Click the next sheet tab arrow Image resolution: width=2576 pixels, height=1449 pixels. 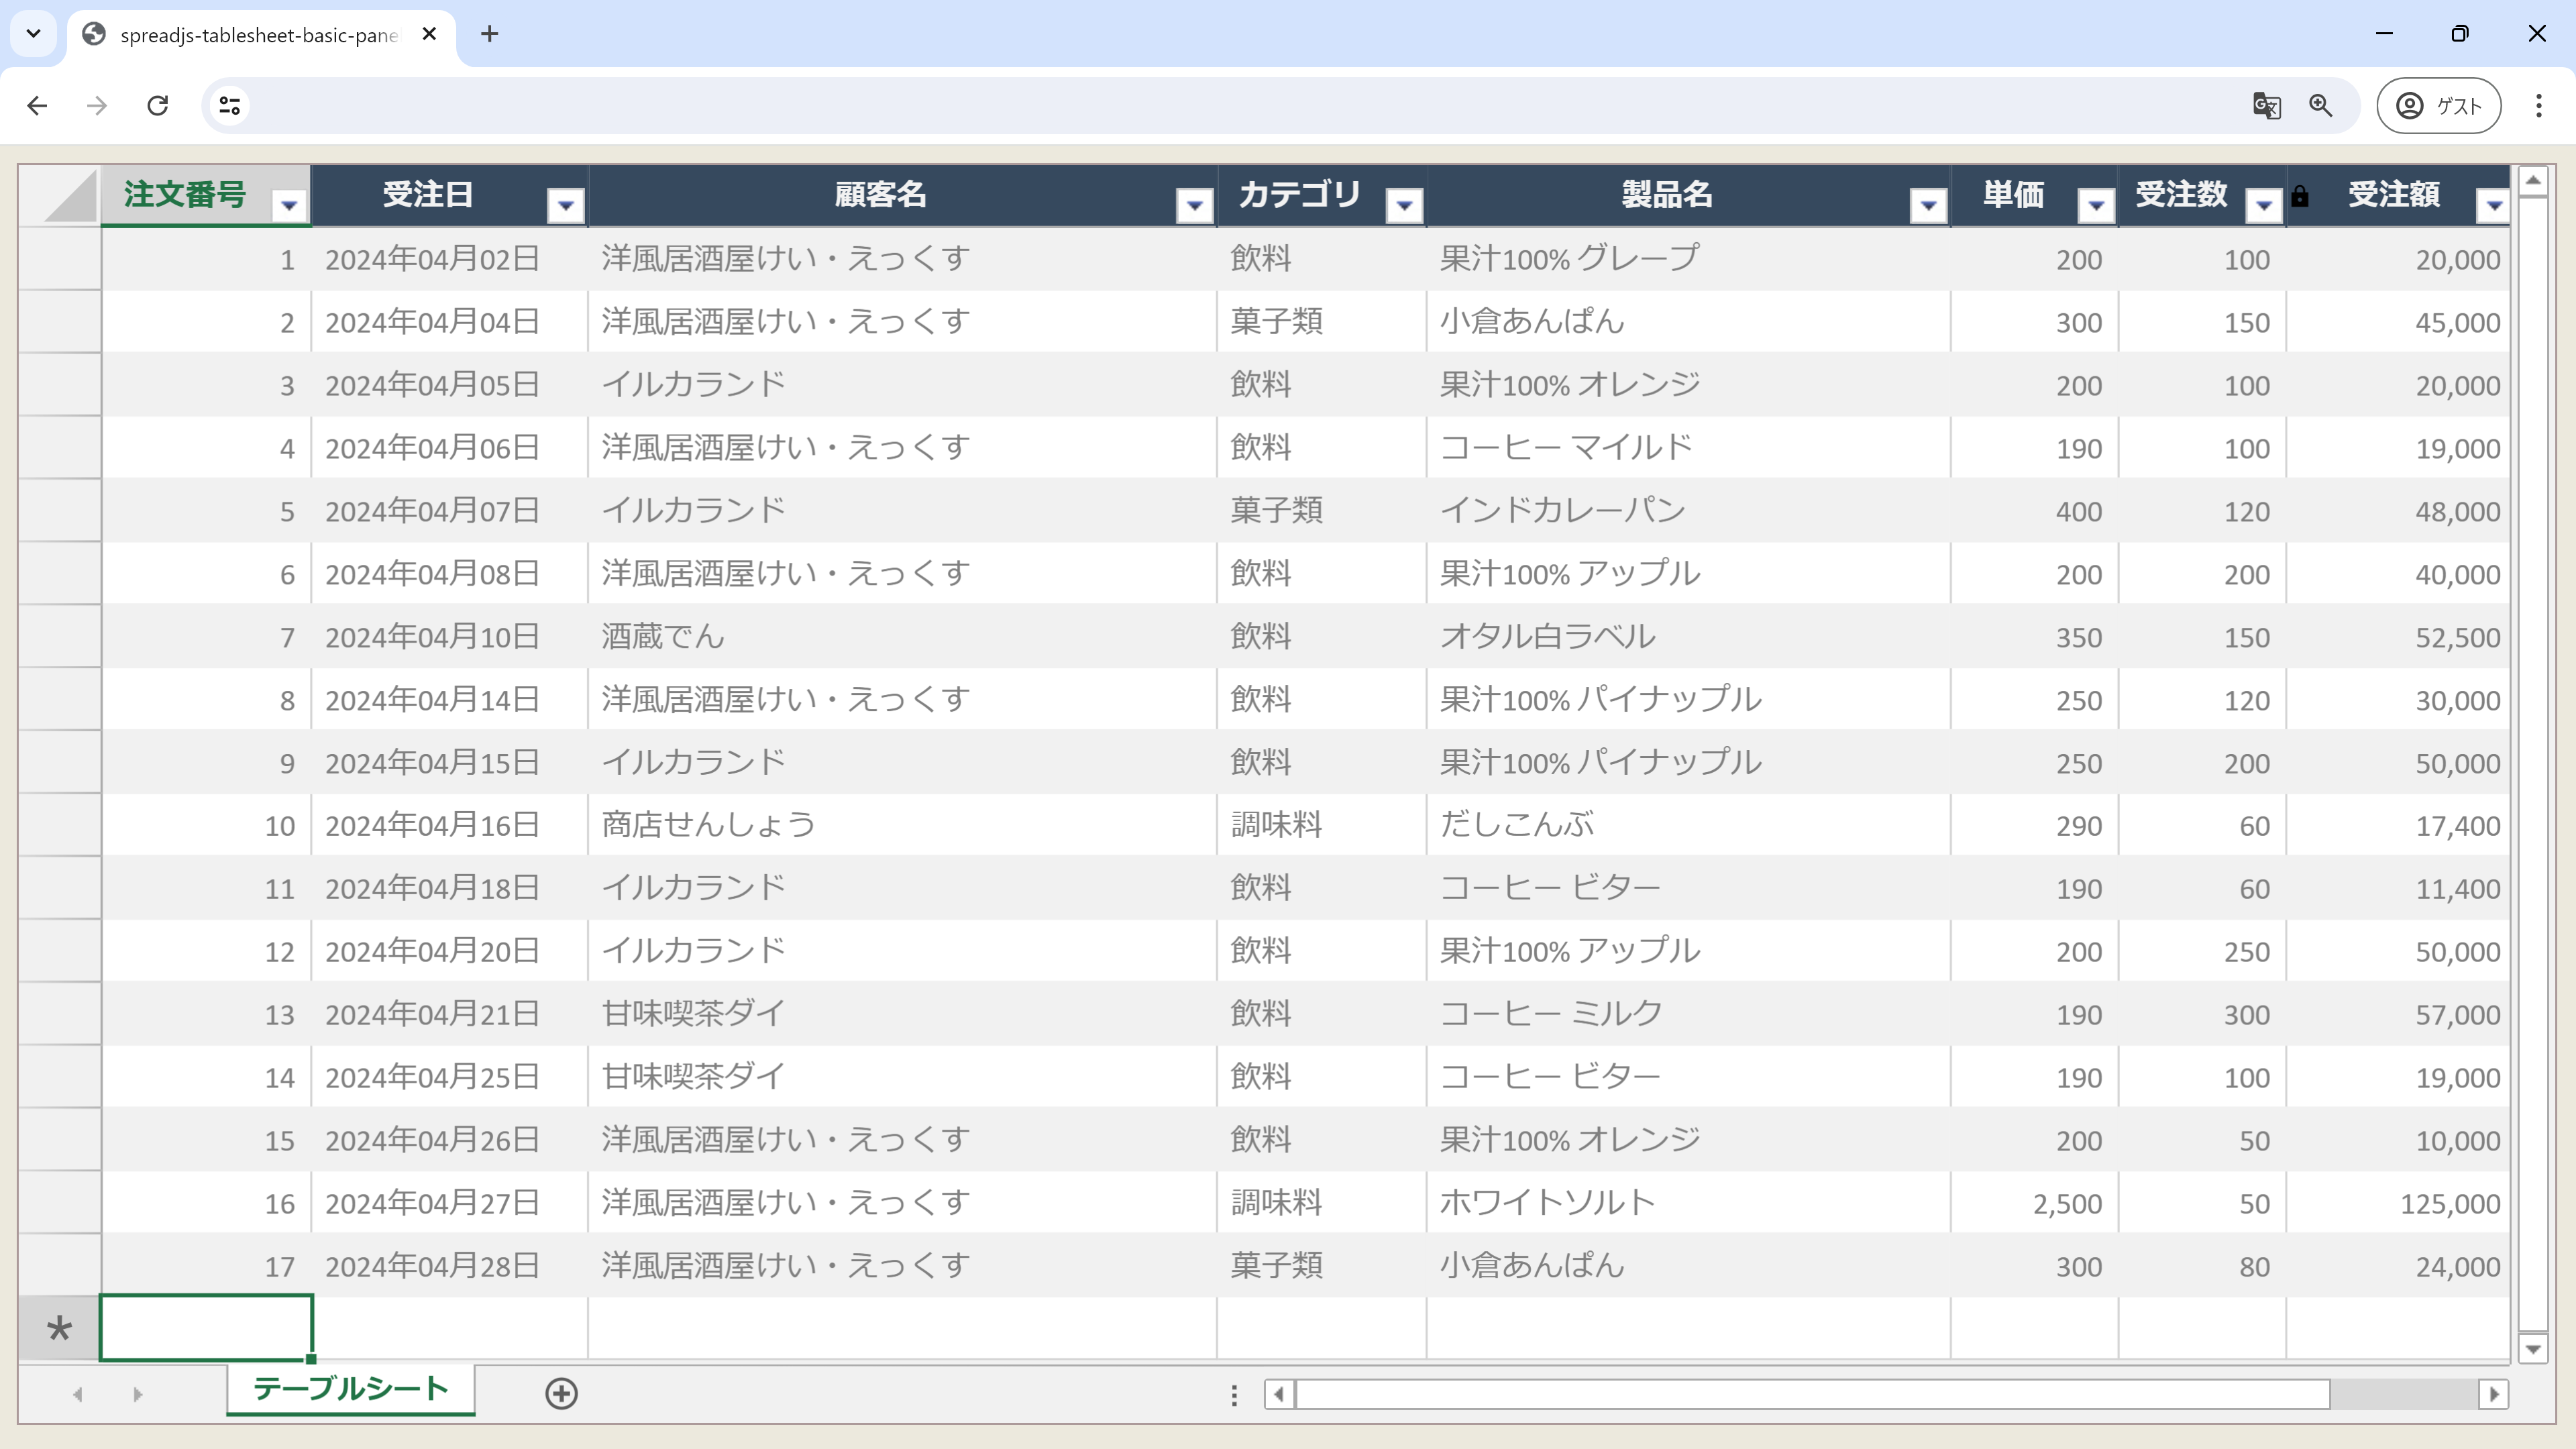[137, 1394]
